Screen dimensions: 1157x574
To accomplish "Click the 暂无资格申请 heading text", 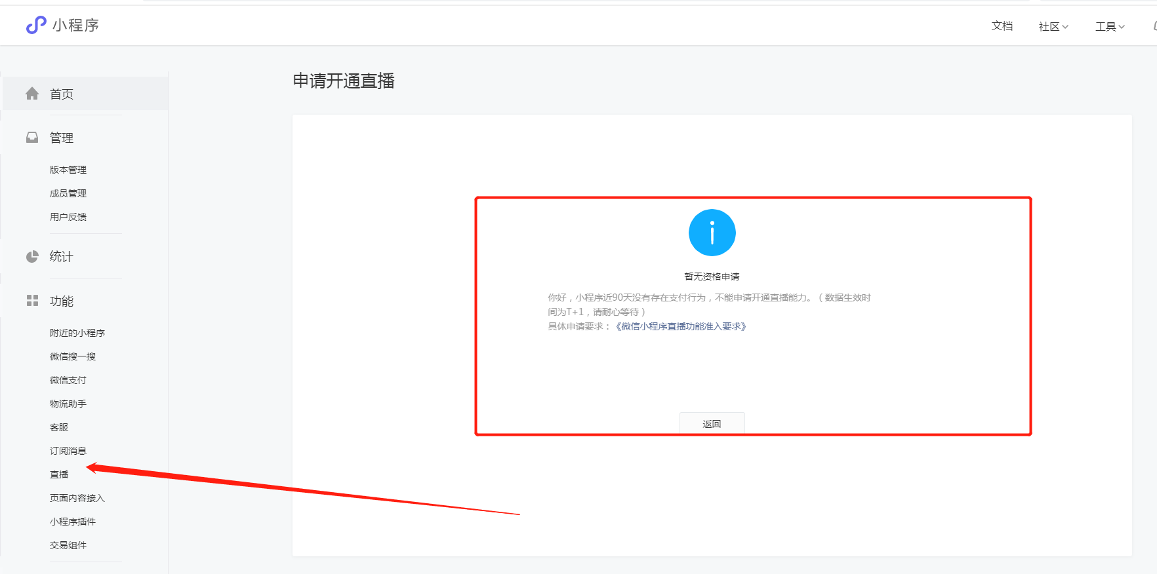I will coord(712,277).
